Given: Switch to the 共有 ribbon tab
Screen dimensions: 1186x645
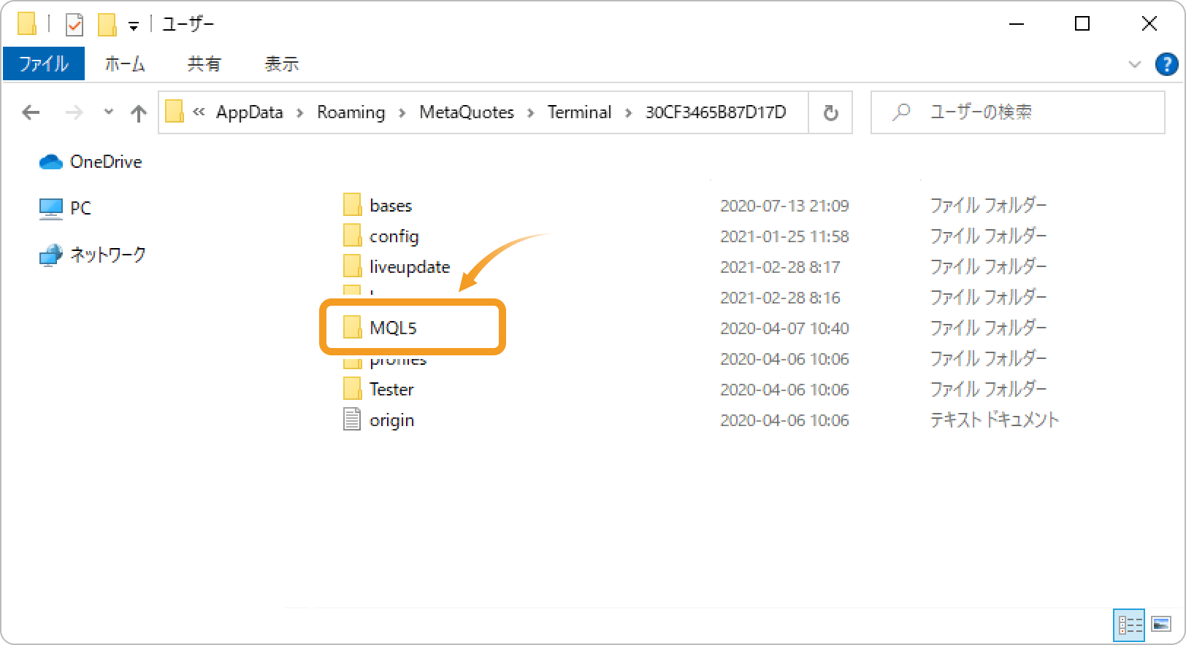Looking at the screenshot, I should point(204,63).
